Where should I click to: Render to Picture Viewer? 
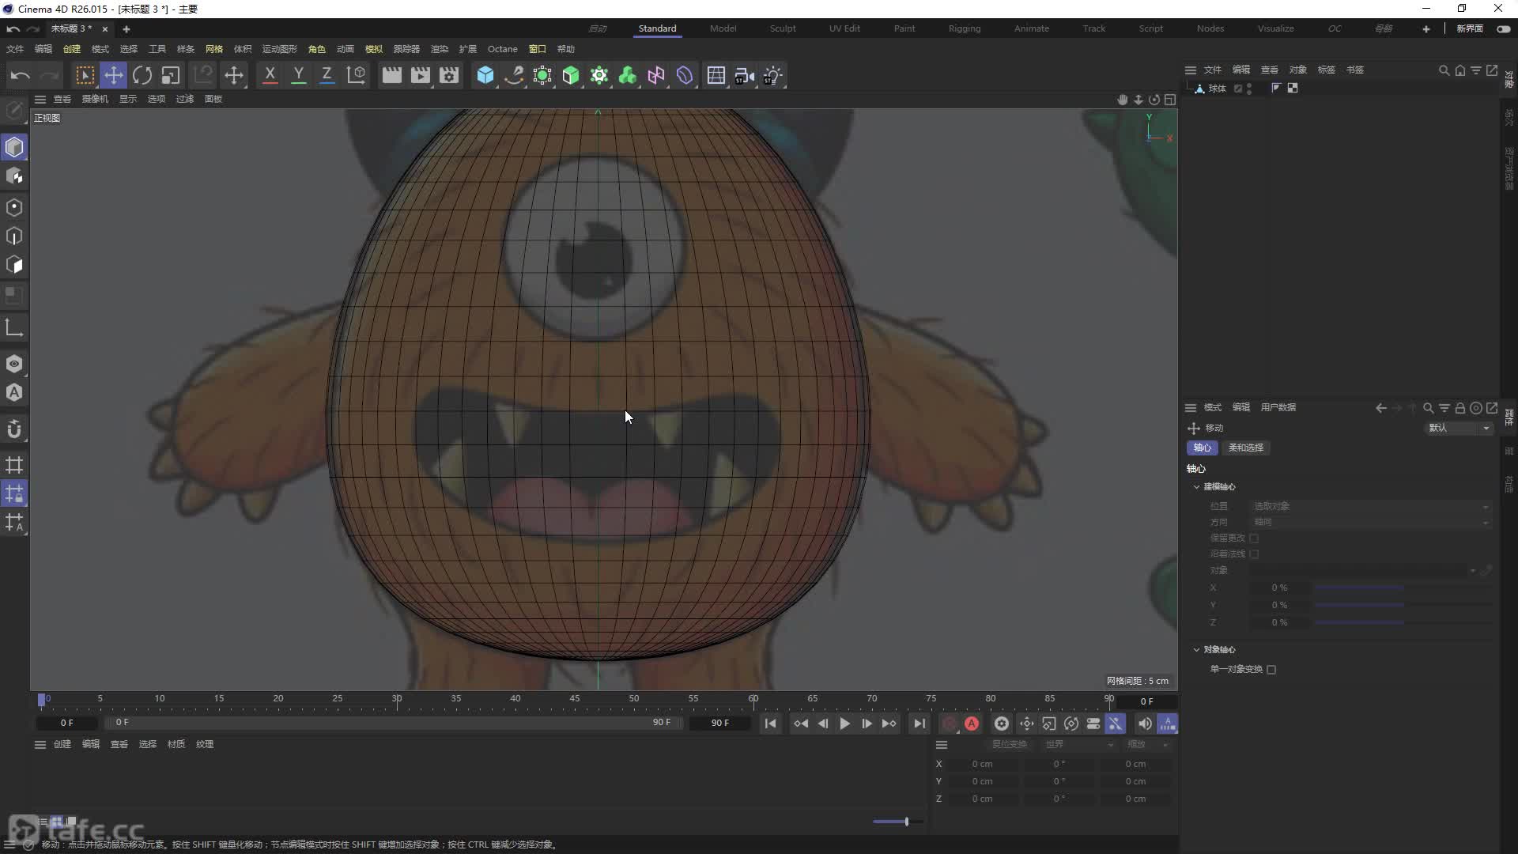[x=420, y=75]
